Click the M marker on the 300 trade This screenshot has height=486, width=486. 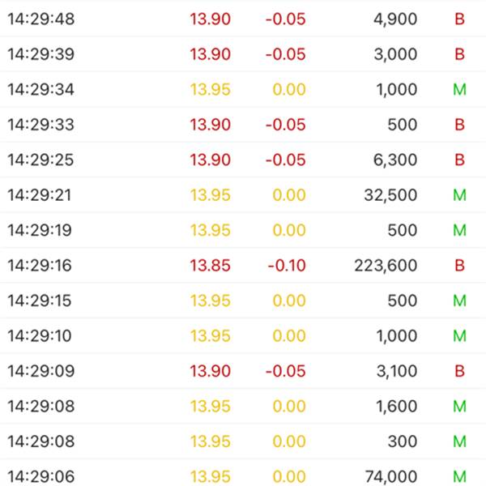(x=459, y=441)
